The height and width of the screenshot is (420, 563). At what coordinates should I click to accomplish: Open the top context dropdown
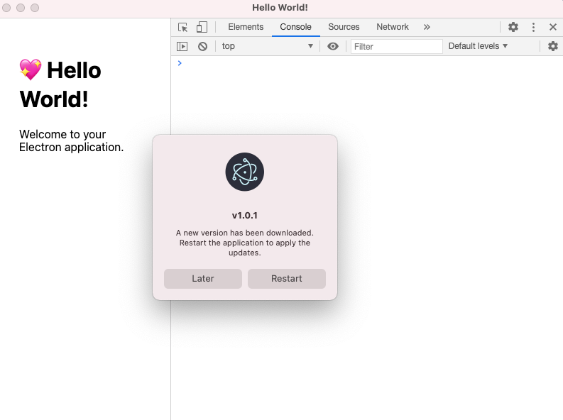point(267,46)
